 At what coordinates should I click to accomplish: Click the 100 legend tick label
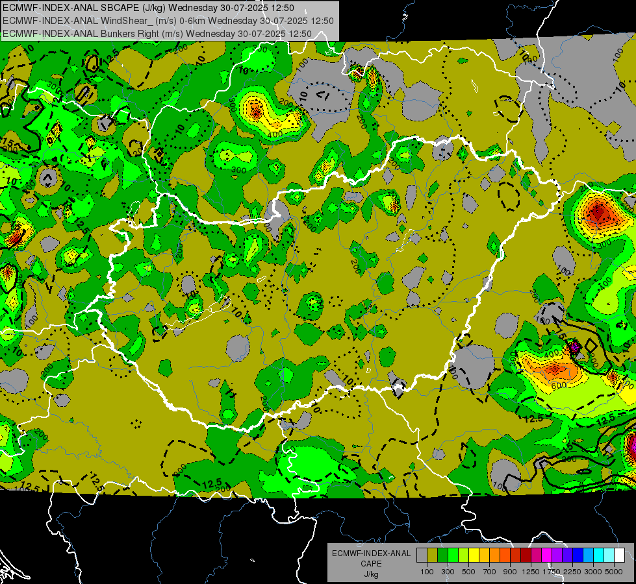[x=427, y=572]
